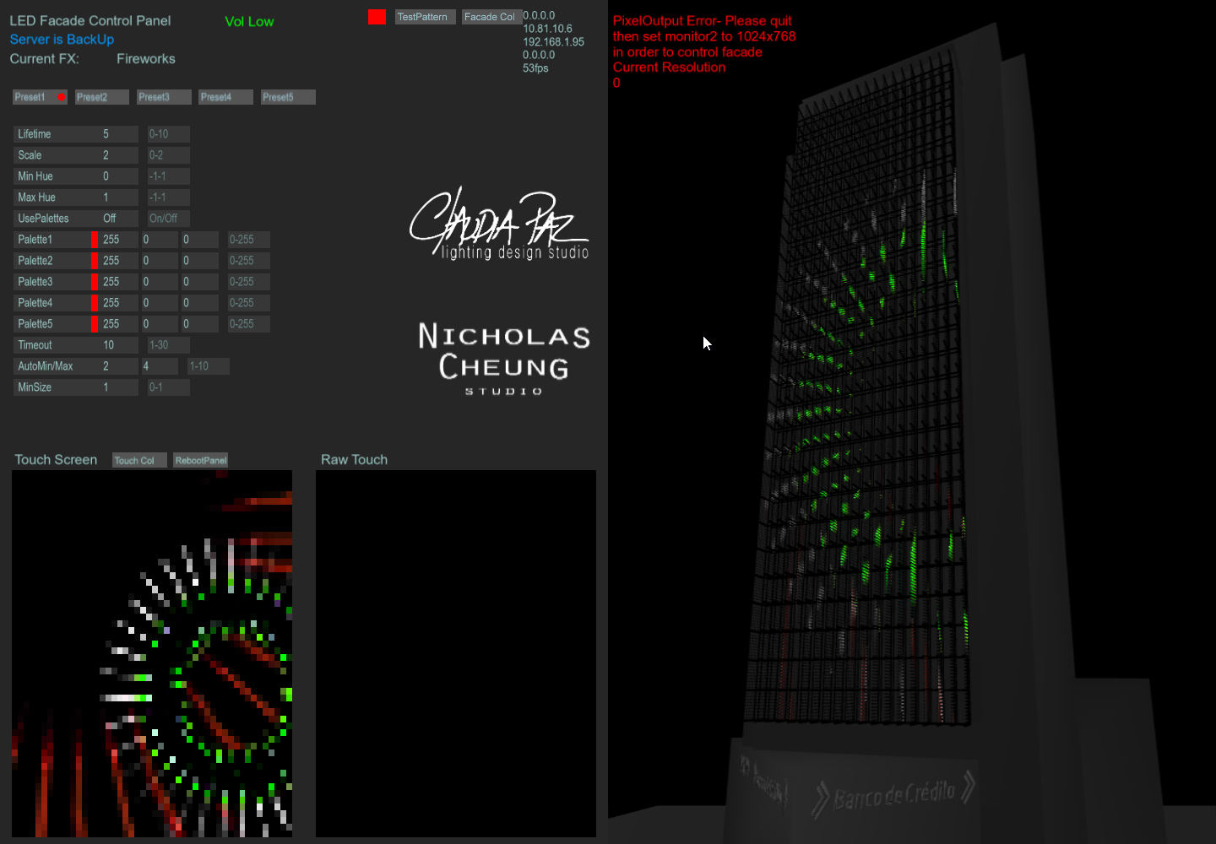The height and width of the screenshot is (844, 1216).
Task: Toggle the UsePalettes Off value
Action: [x=118, y=219]
